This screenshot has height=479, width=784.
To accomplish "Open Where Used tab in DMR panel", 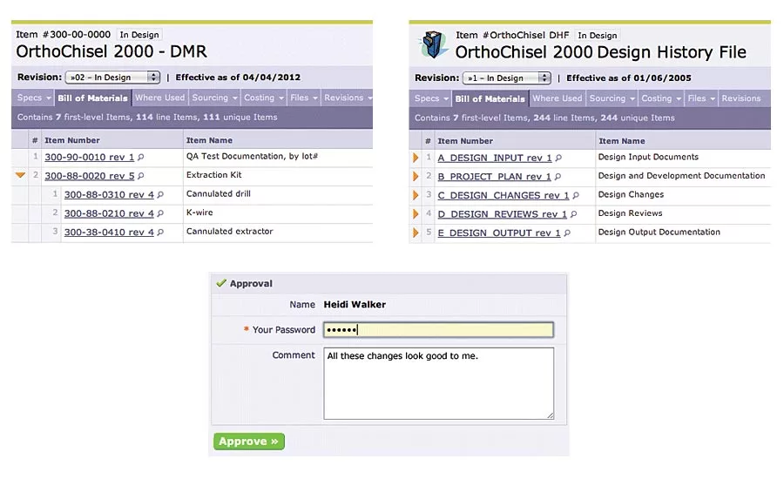I will click(160, 98).
